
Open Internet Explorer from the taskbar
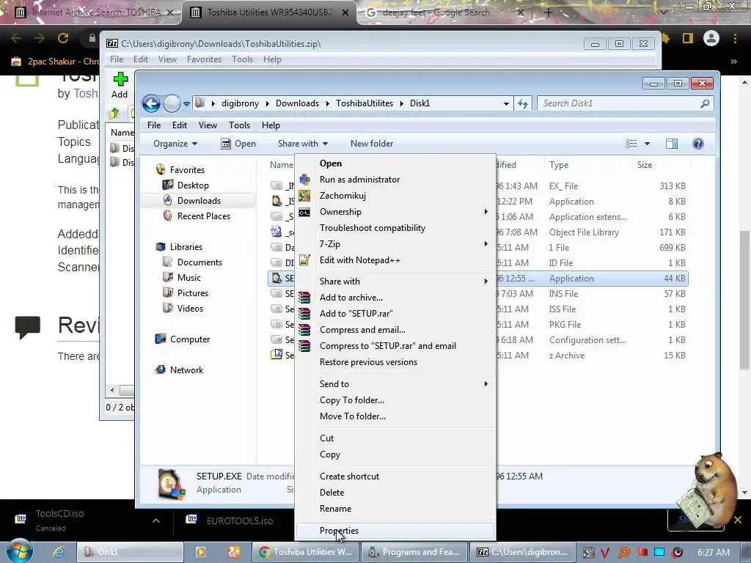(58, 552)
